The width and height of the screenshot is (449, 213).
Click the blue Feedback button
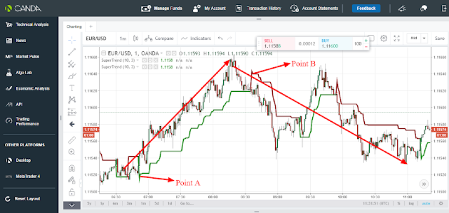point(366,8)
